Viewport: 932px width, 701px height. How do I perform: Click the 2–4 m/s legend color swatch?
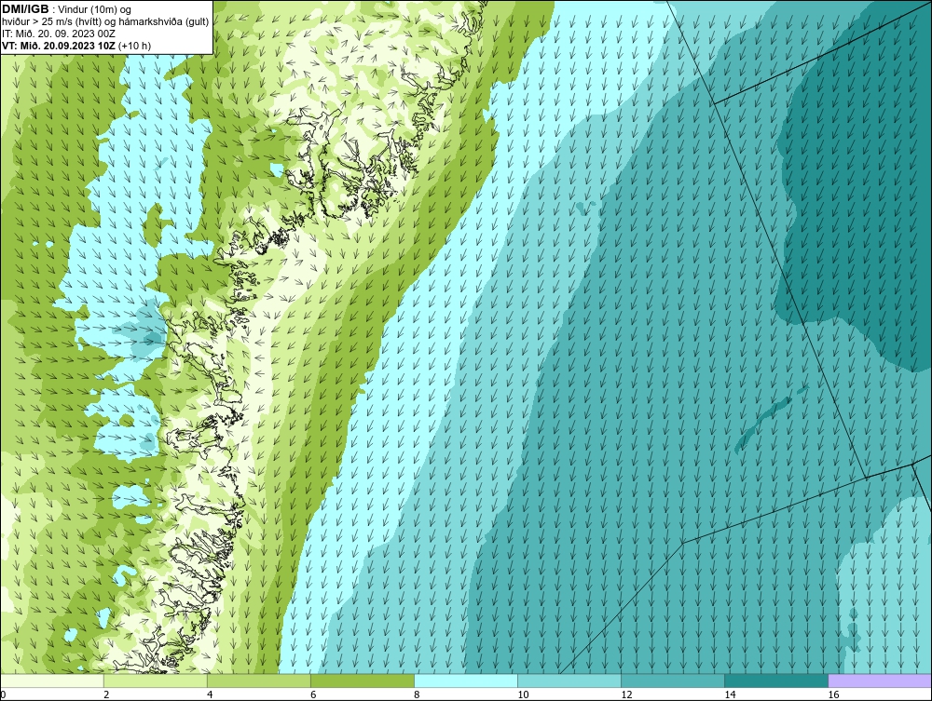coord(156,681)
